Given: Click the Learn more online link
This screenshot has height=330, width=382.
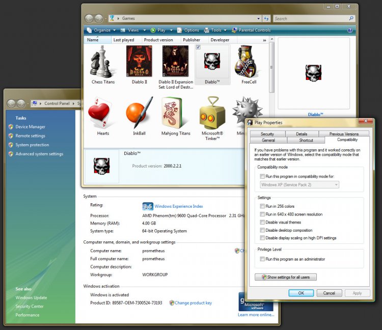Looking at the screenshot, I should point(256,315).
